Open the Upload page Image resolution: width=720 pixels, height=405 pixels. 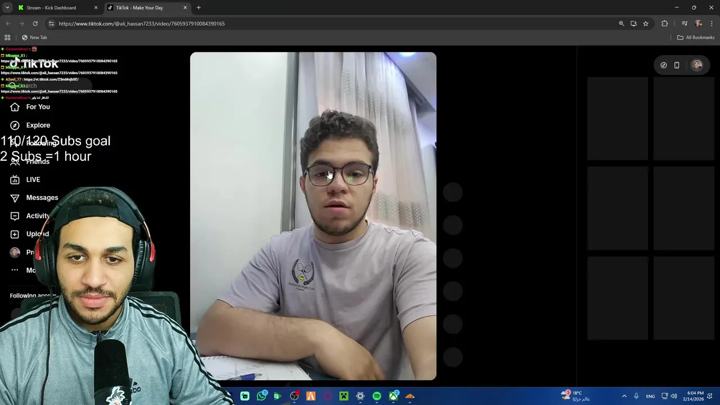[30, 234]
